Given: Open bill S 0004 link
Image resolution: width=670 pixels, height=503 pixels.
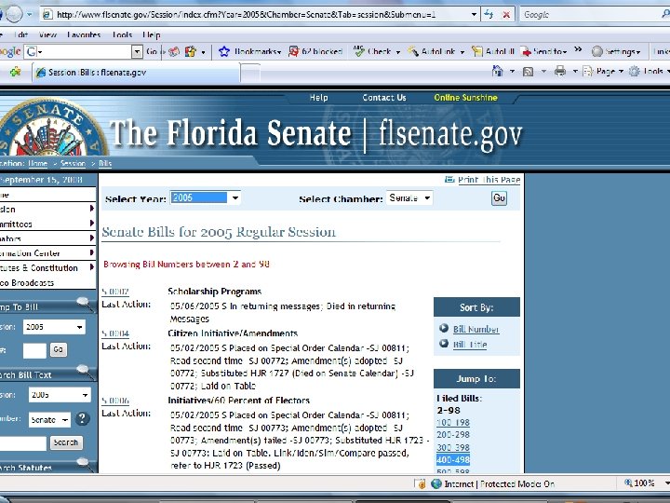Looking at the screenshot, I should pos(115,333).
